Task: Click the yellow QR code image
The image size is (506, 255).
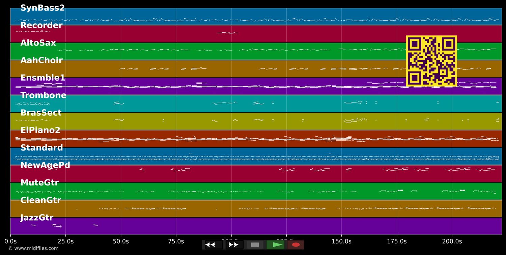Action: [431, 61]
